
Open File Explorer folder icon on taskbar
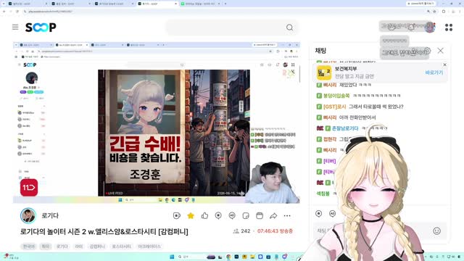point(252,257)
